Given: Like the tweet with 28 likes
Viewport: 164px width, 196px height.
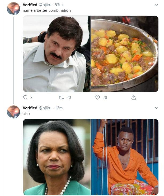Looking at the screenshot, I should [98, 98].
